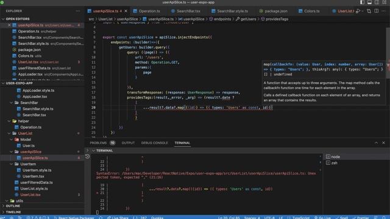The image size is (390, 219).
Task: Split the editor to the right
Action: pyautogui.click(x=377, y=11)
